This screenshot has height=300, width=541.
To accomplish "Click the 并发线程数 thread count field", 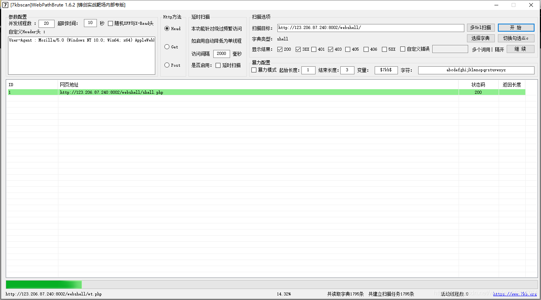I will [47, 24].
